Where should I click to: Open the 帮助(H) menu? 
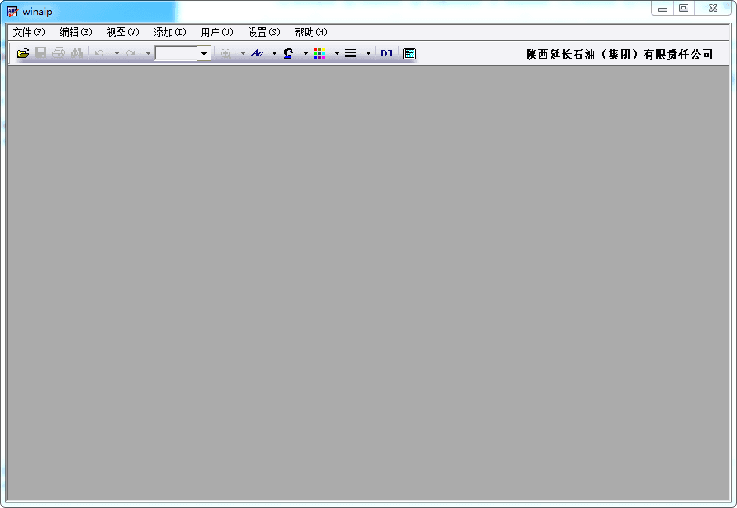[311, 32]
